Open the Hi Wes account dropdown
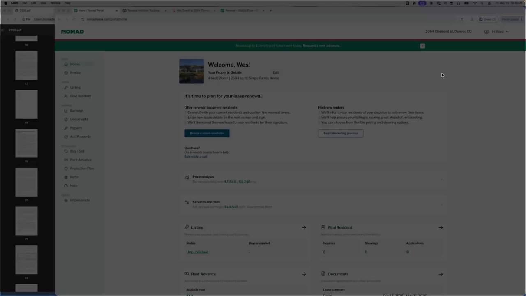This screenshot has height=296, width=526. (x=496, y=32)
